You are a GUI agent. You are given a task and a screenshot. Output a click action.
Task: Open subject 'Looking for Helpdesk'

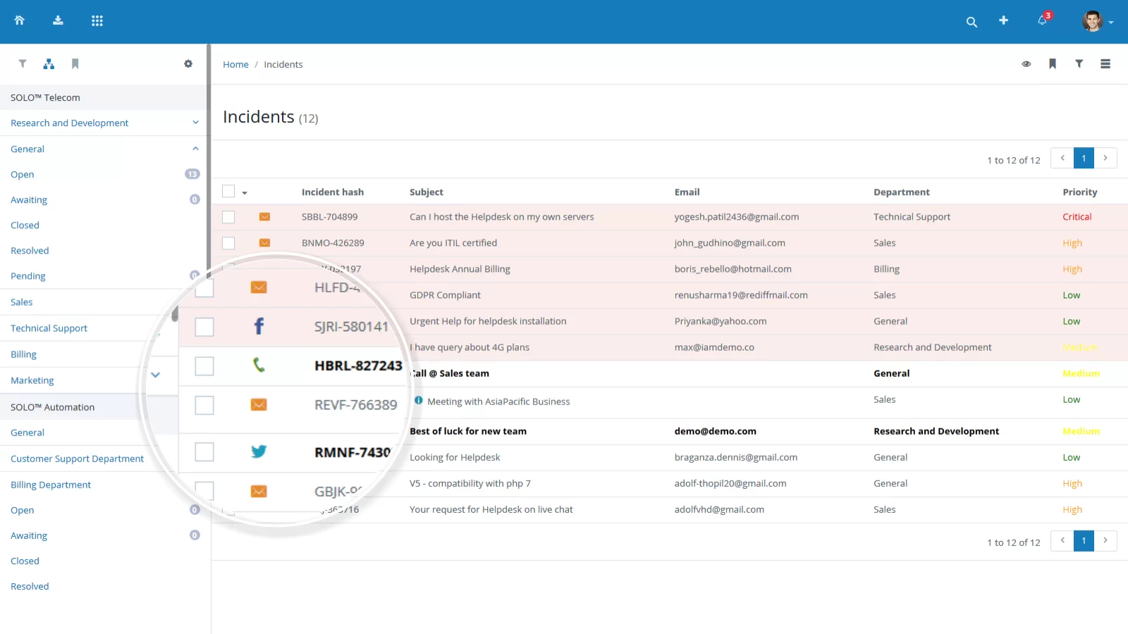coord(455,457)
